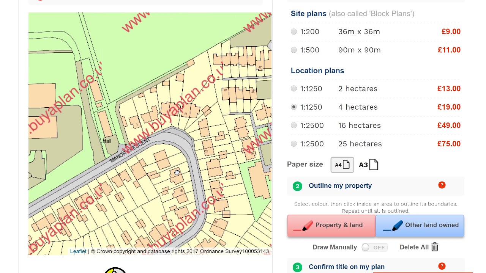
Task: Click the Confirm title on my plan heading
Action: 347,267
